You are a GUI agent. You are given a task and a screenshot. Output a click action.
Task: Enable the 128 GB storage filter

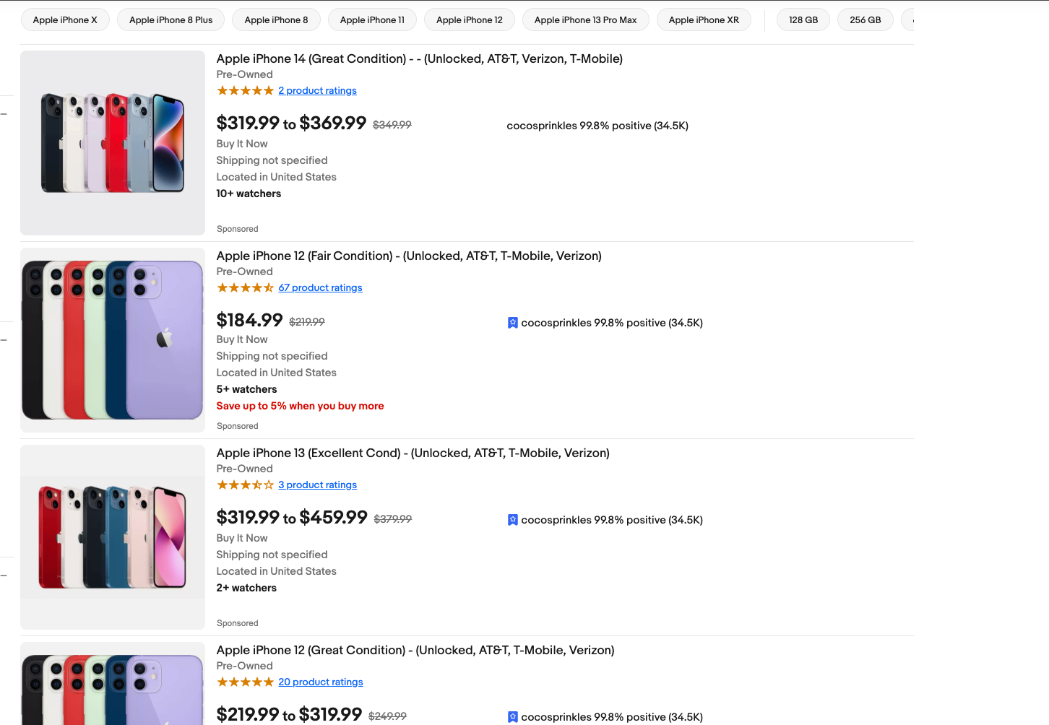(803, 19)
